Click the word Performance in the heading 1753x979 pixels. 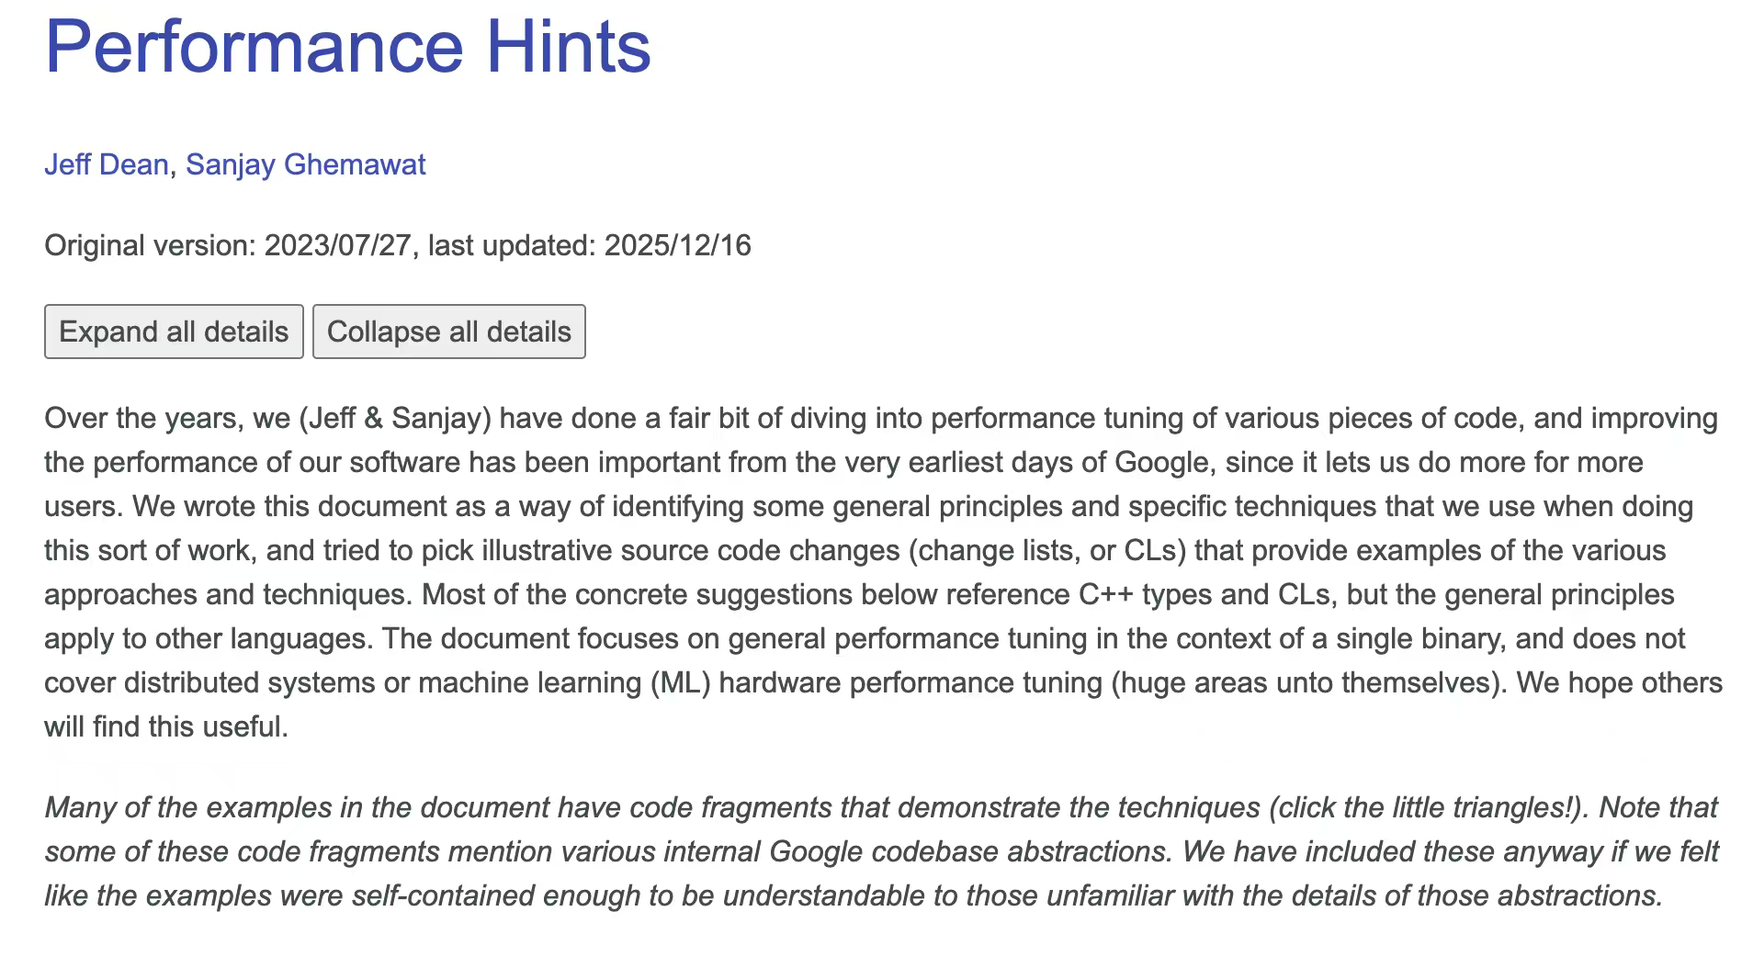pyautogui.click(x=254, y=46)
